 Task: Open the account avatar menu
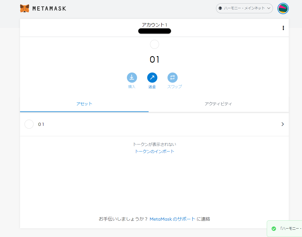pyautogui.click(x=283, y=8)
